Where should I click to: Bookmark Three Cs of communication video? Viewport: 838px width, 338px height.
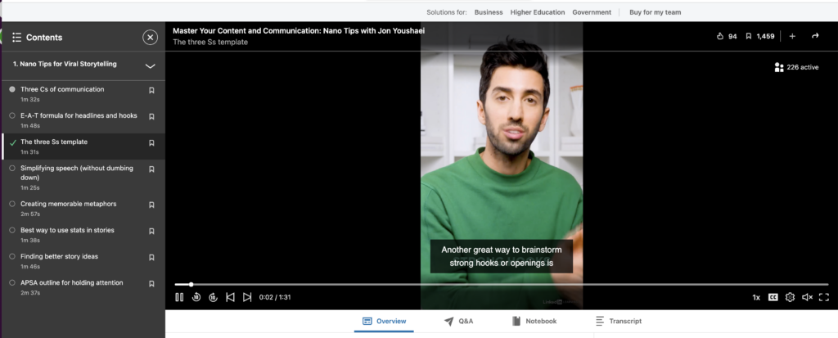click(x=151, y=90)
